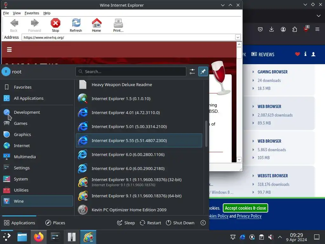This screenshot has height=244, width=325.
Task: Open the View menu in Wine Internet Explorer
Action: (x=17, y=13)
